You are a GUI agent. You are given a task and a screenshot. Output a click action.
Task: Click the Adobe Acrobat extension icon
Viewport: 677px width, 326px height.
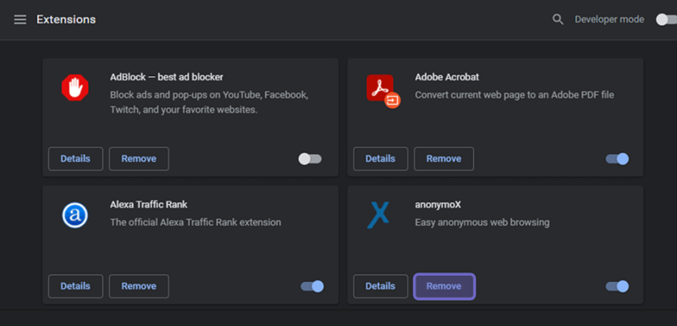[383, 91]
